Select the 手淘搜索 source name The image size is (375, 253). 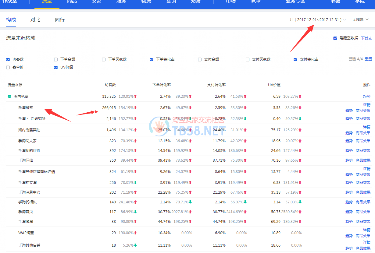[x=26, y=108]
